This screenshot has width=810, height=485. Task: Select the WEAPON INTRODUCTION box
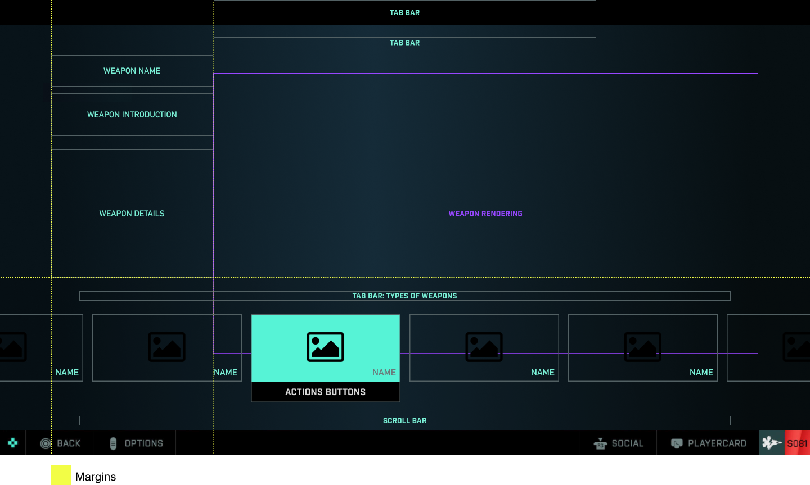[x=132, y=115]
